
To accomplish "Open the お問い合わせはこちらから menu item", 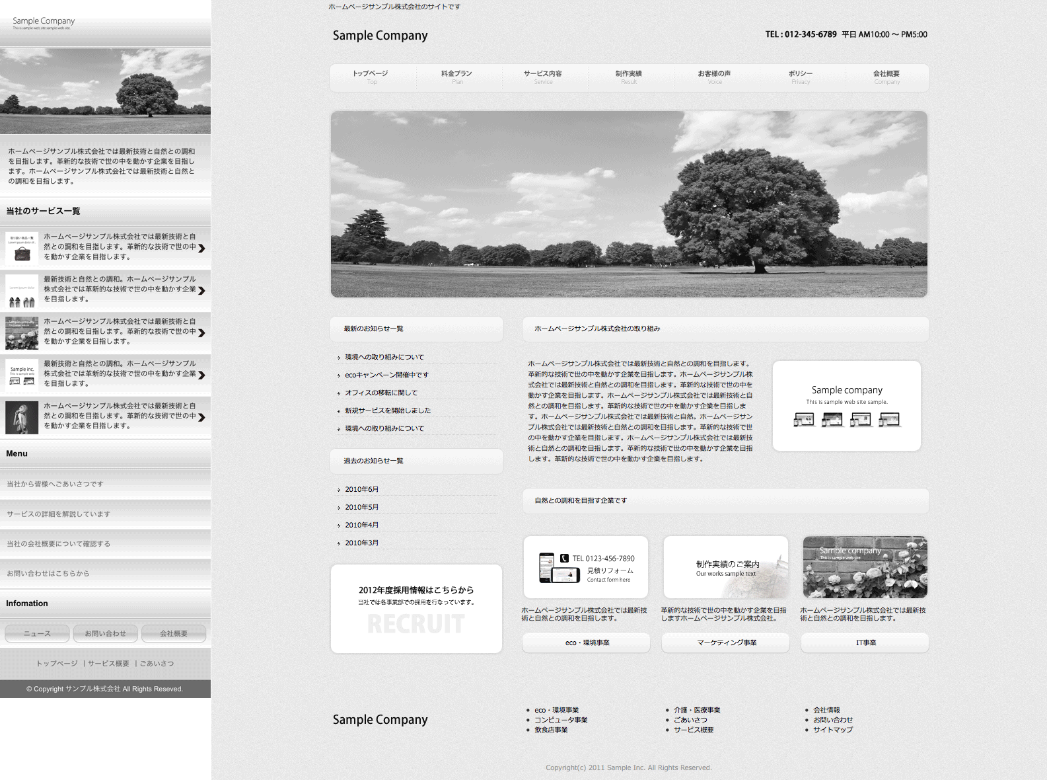I will tap(48, 574).
